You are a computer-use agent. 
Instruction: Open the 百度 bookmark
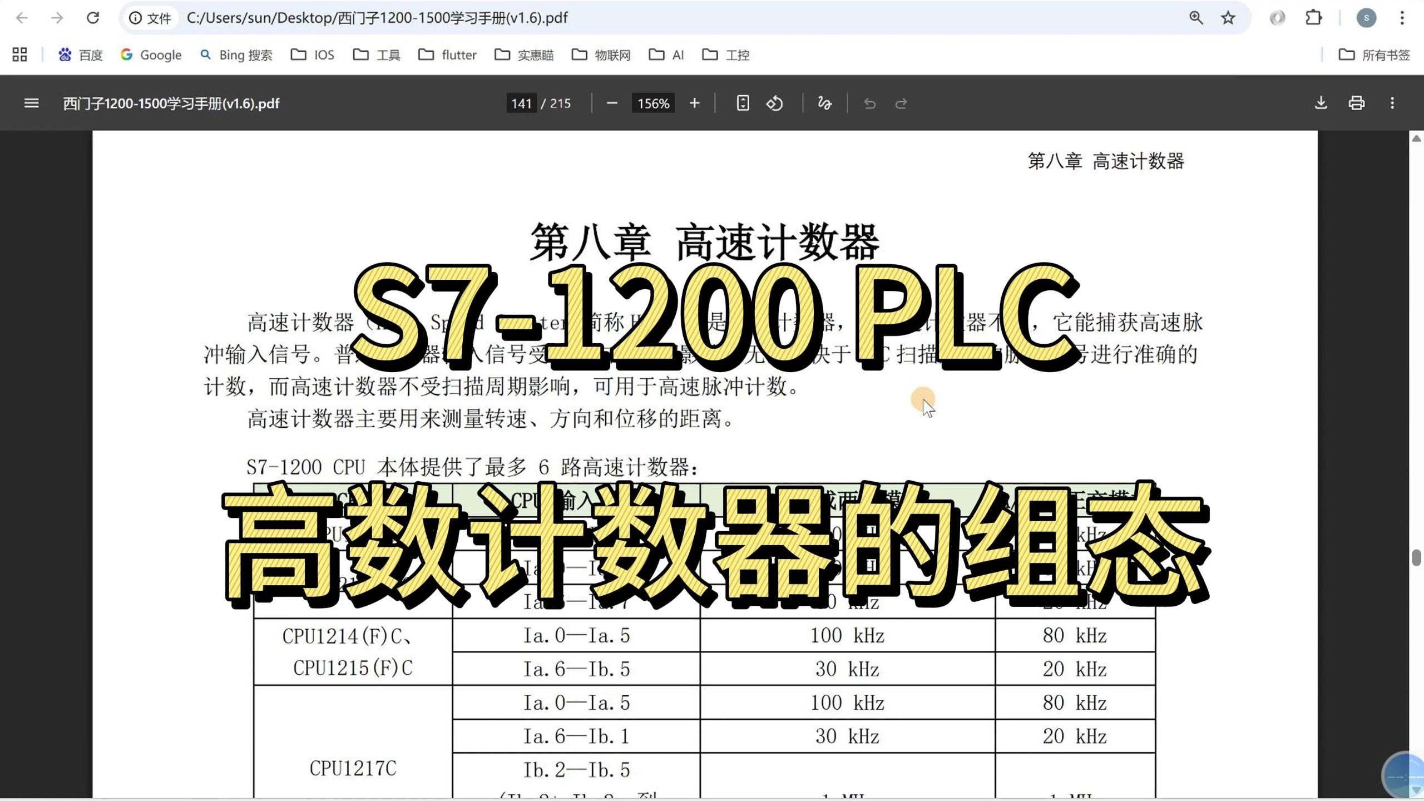[81, 55]
